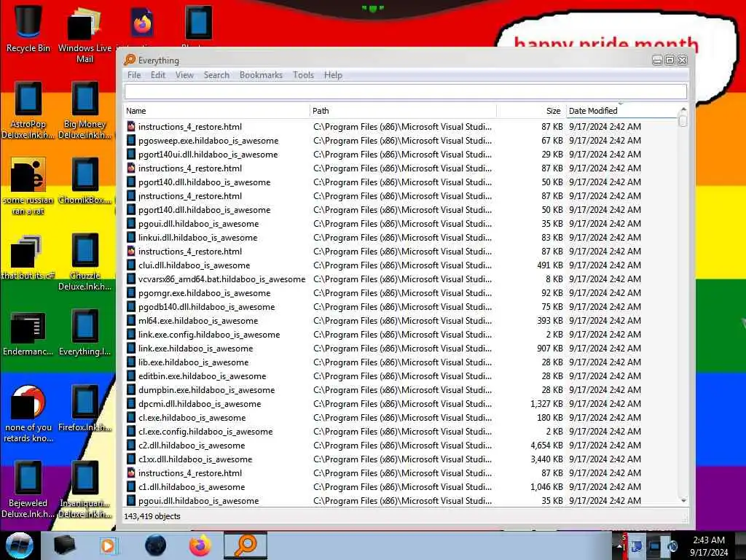Open Bejeweled Deluxe desktop shortcut
746x560 pixels.
click(x=28, y=489)
